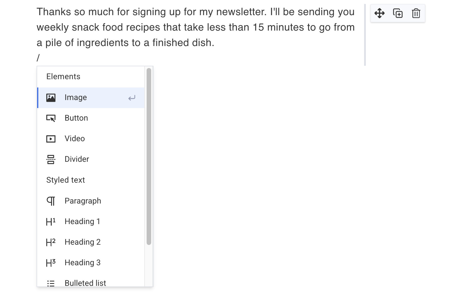Delete the text block with trash icon
The height and width of the screenshot is (299, 463).
(x=416, y=13)
